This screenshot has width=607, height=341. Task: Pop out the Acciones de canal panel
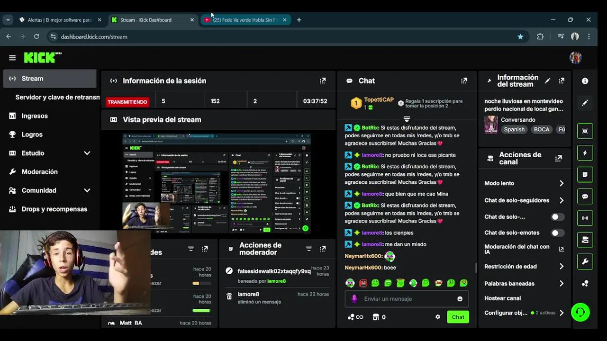[559, 158]
